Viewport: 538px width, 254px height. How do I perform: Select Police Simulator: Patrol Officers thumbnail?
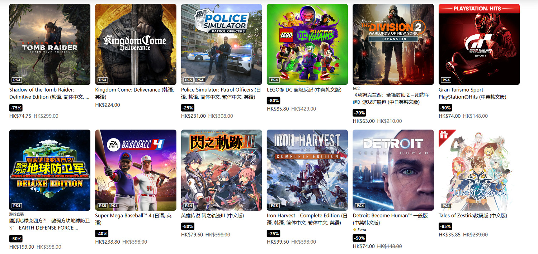pyautogui.click(x=222, y=44)
